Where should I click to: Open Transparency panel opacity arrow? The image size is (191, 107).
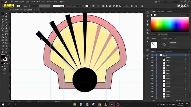tap(175, 38)
